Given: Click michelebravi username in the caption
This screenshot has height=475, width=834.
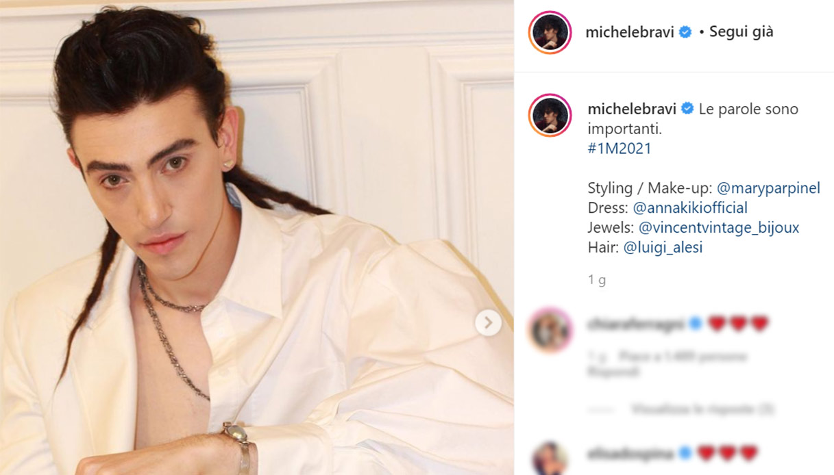Looking at the screenshot, I should pyautogui.click(x=632, y=109).
